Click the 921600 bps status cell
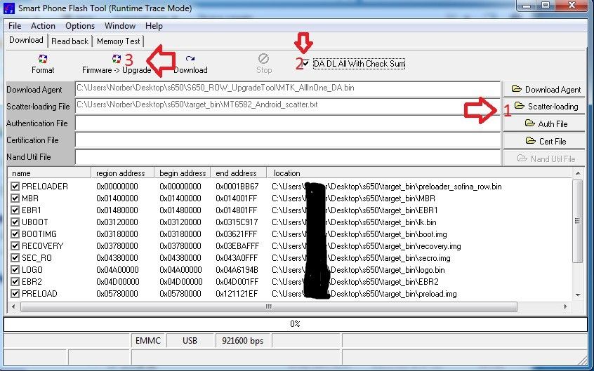The width and height of the screenshot is (594, 371). 242,340
